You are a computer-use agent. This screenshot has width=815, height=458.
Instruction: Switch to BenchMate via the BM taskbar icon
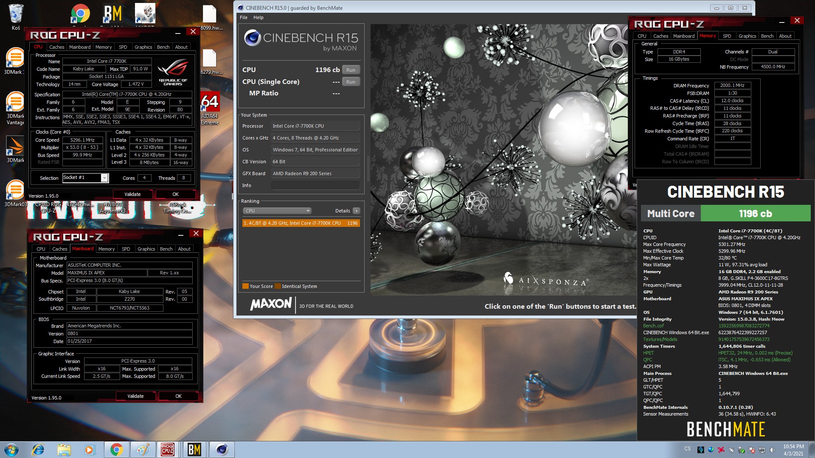pos(194,450)
